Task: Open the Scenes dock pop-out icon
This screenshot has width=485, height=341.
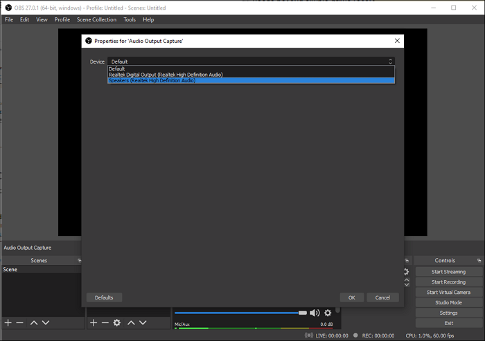Action: [79, 260]
